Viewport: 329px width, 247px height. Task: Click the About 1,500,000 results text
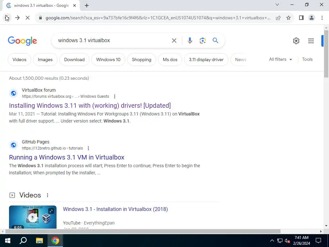point(49,78)
